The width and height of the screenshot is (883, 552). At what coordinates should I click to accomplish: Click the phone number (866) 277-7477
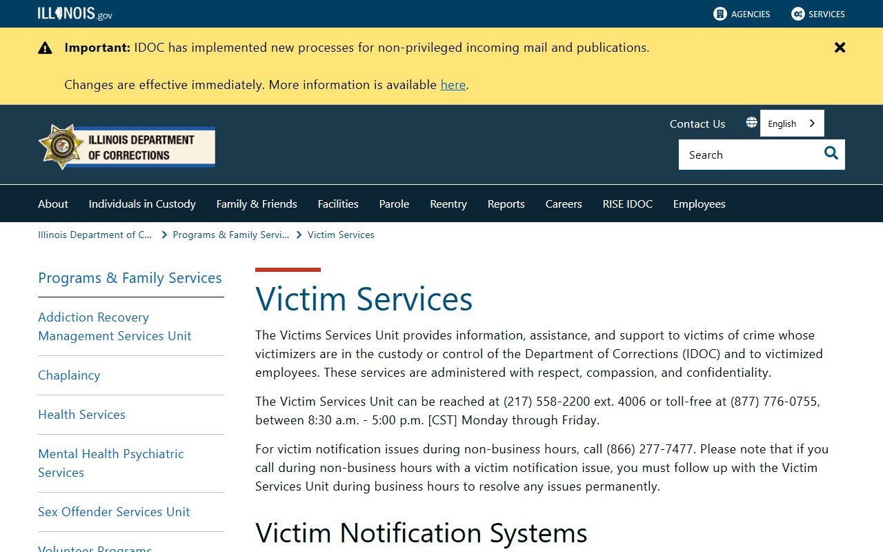651,448
